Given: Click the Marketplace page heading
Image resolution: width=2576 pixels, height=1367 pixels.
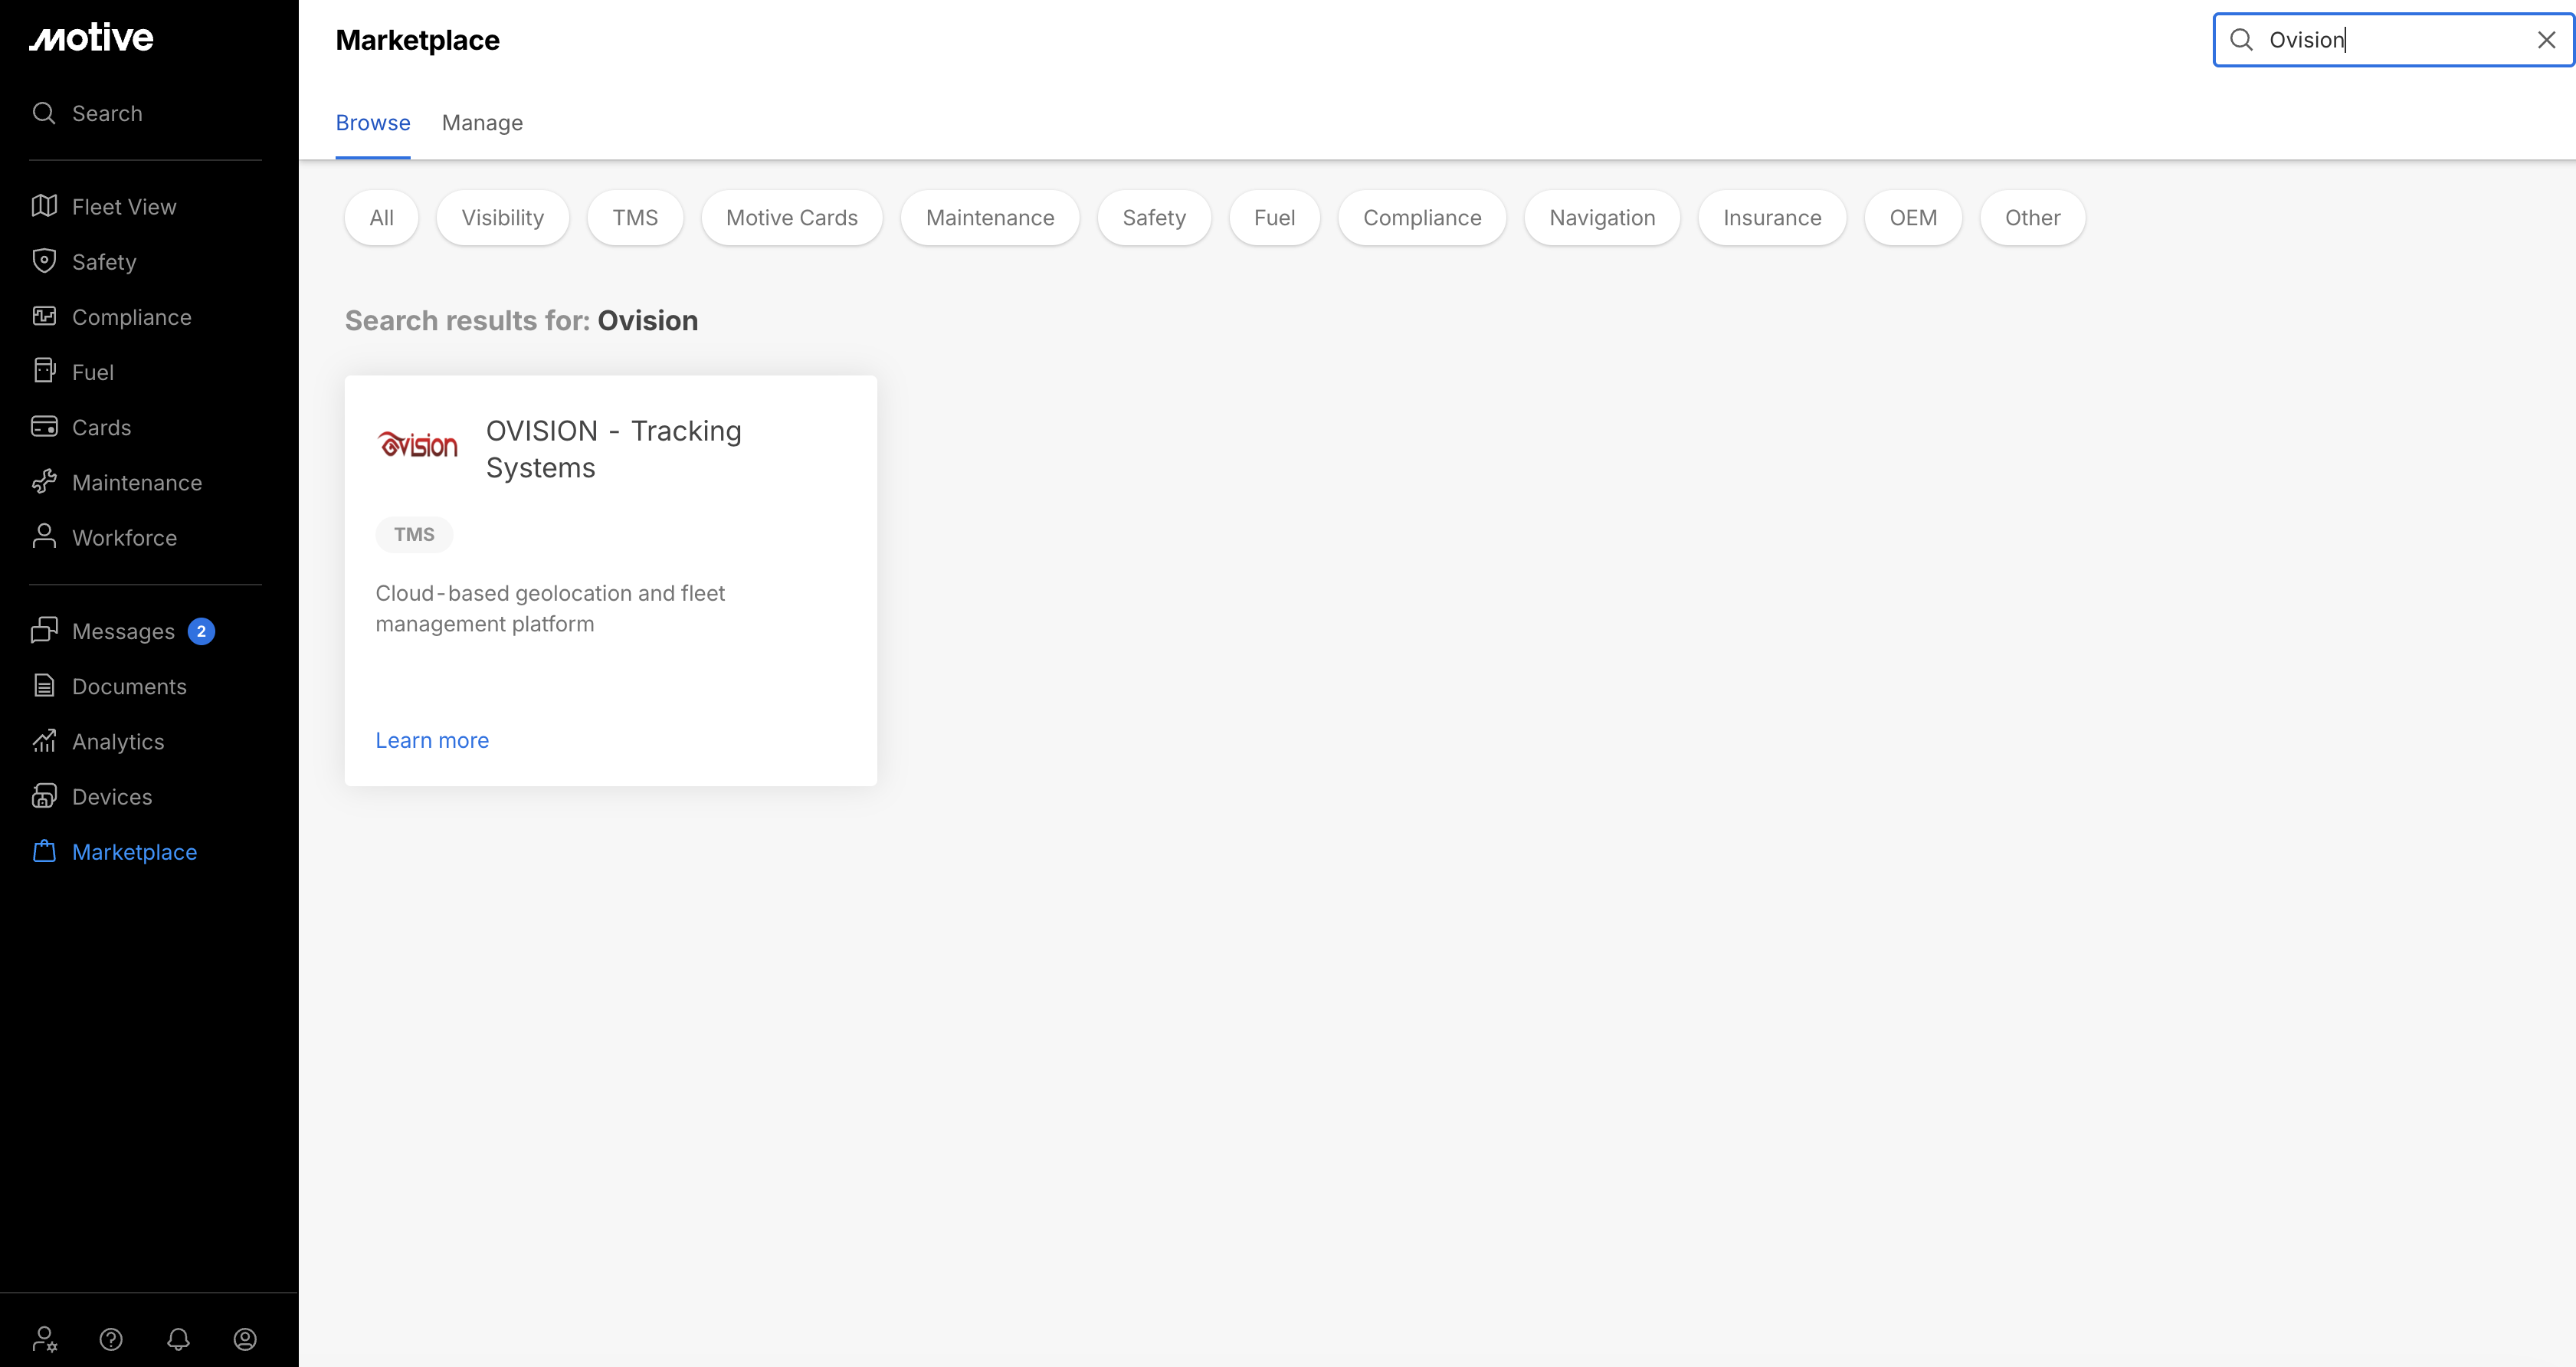Looking at the screenshot, I should tap(417, 40).
